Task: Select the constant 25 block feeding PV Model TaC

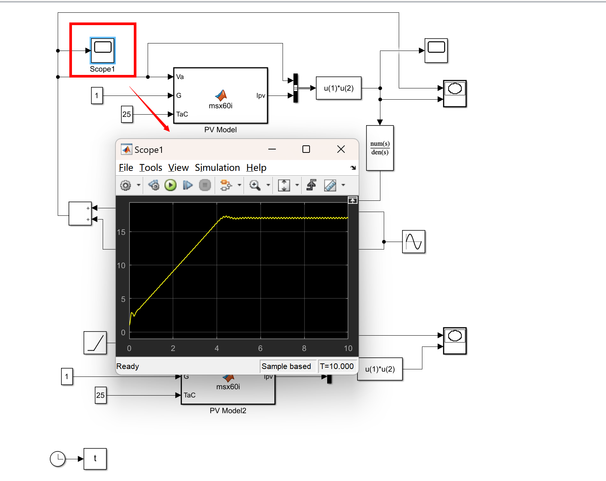Action: [127, 114]
